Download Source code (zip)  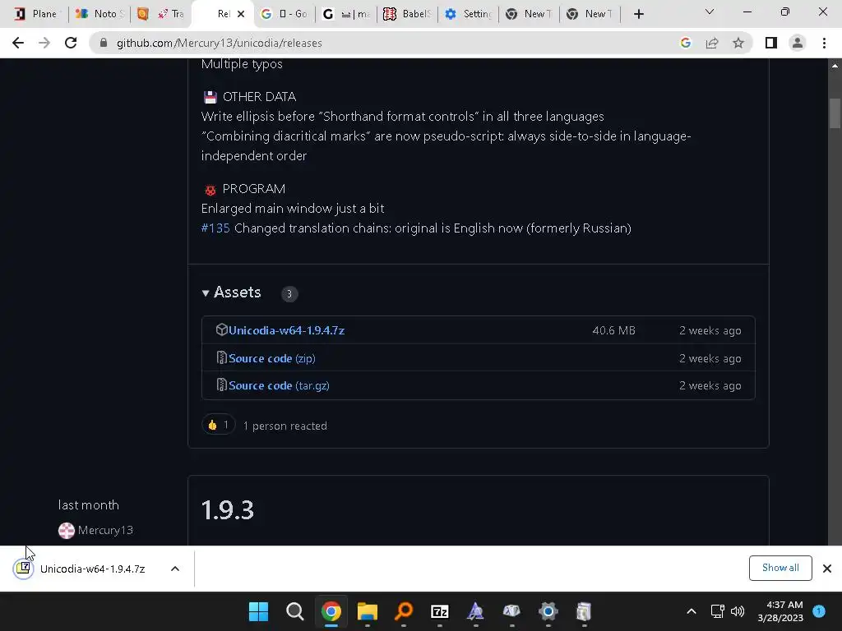click(x=271, y=358)
